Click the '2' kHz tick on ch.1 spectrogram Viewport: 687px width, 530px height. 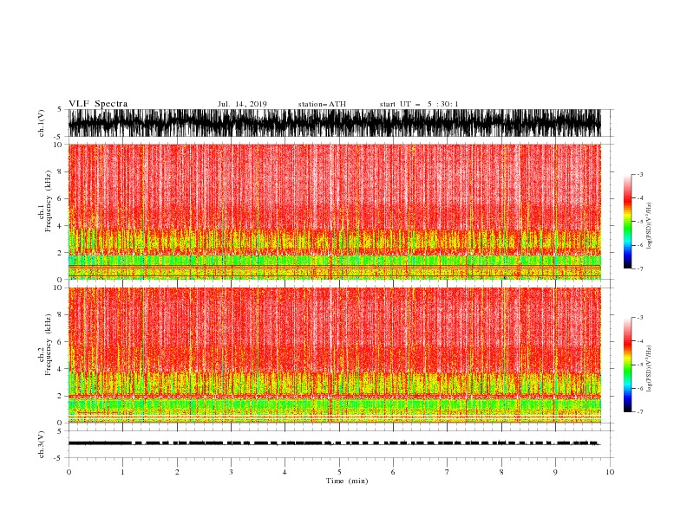(60, 252)
